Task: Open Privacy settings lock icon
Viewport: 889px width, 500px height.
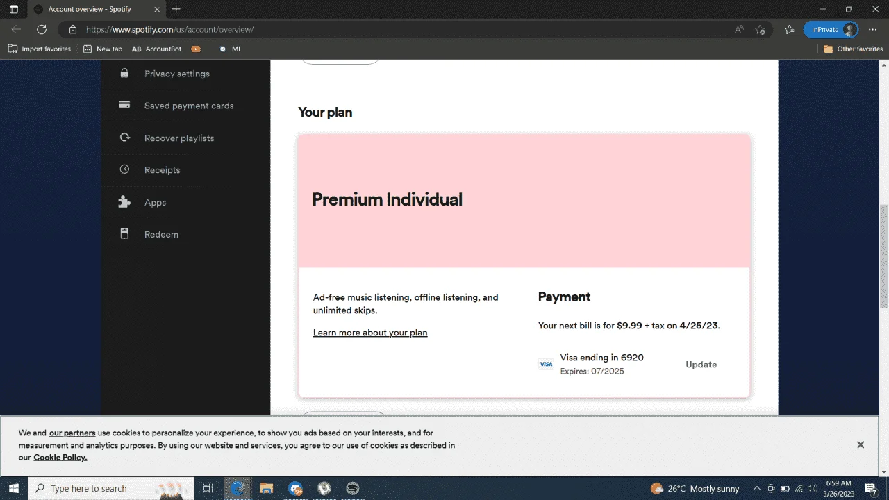Action: coord(125,73)
